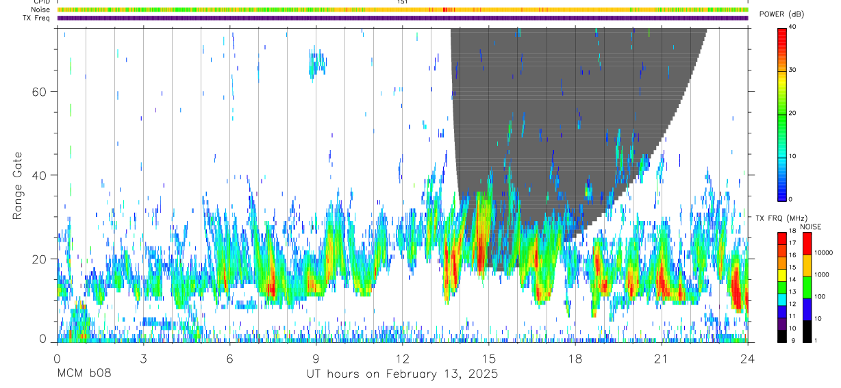Click the MCM b08 radar label

[x=84, y=374]
